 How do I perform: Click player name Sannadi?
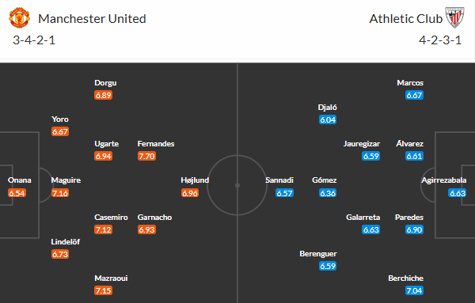pos(279,180)
